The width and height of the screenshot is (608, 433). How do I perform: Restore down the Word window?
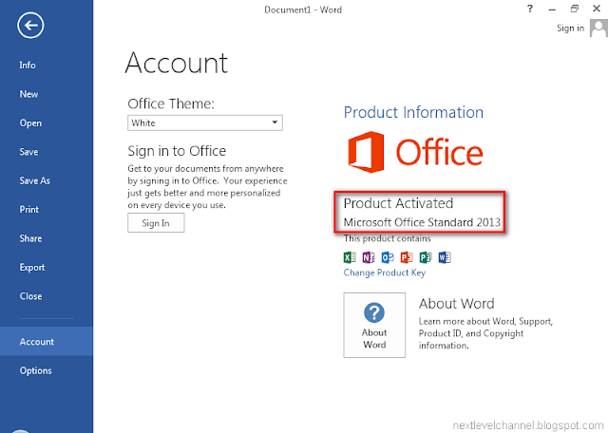point(574,9)
